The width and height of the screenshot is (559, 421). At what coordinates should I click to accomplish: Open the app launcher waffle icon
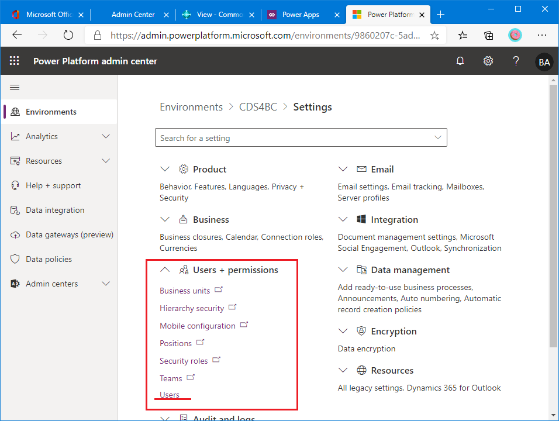[x=14, y=61]
